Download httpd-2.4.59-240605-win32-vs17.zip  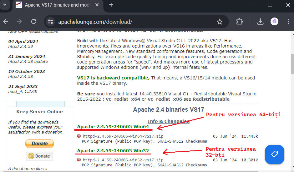point(123,160)
